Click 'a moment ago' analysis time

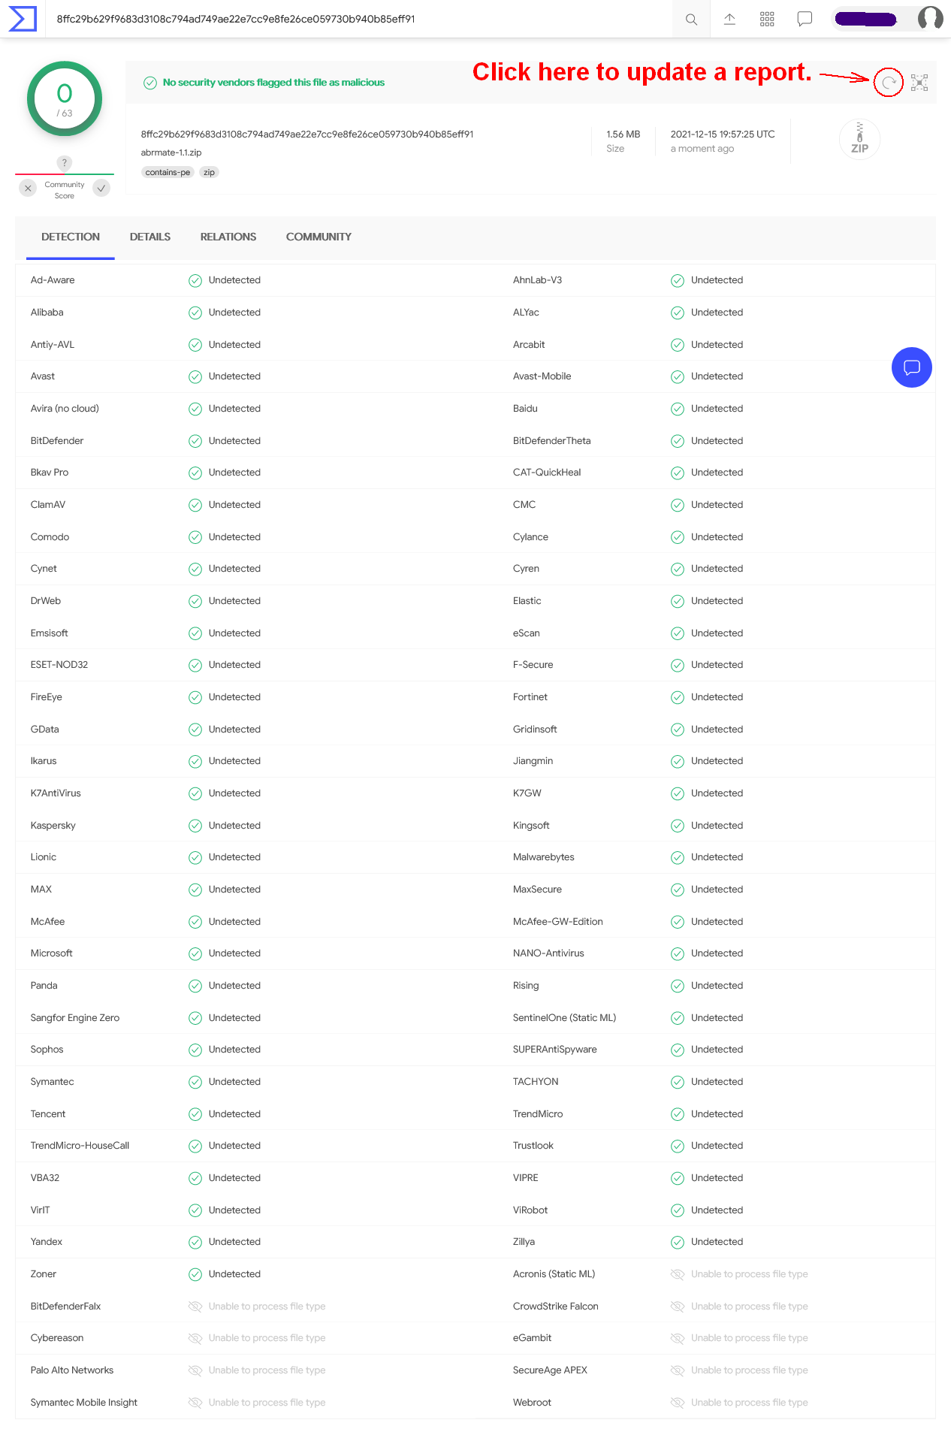click(x=702, y=149)
